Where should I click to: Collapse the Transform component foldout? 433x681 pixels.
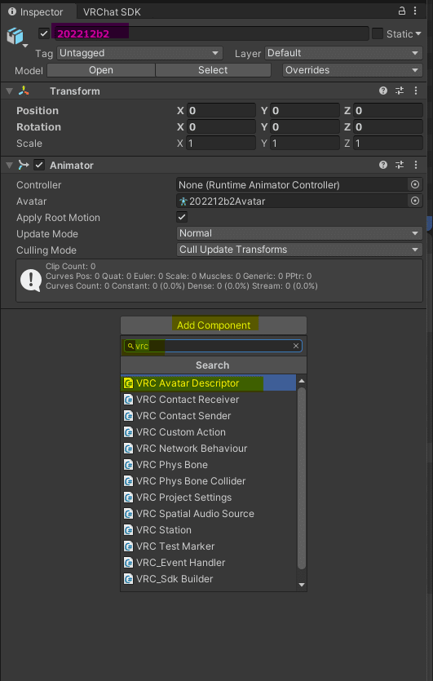click(9, 91)
